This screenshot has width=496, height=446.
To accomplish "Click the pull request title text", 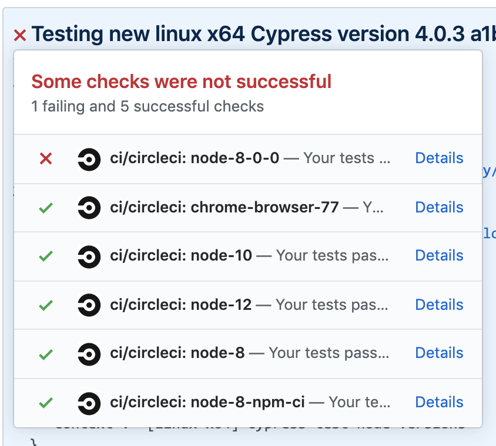I will click(235, 34).
